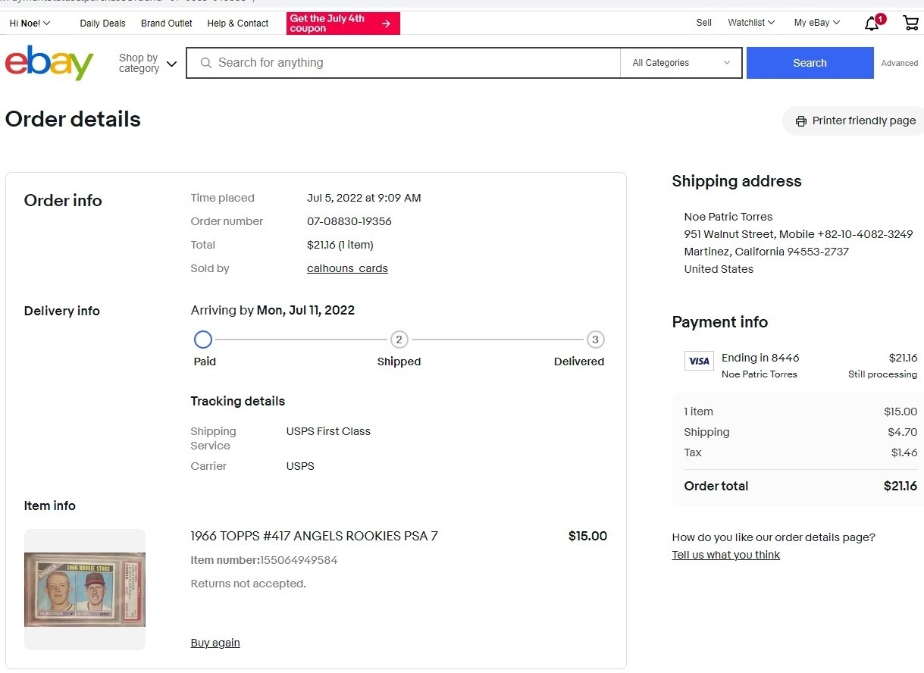Click the magnifier icon in search box
The image size is (924, 673).
tap(205, 63)
